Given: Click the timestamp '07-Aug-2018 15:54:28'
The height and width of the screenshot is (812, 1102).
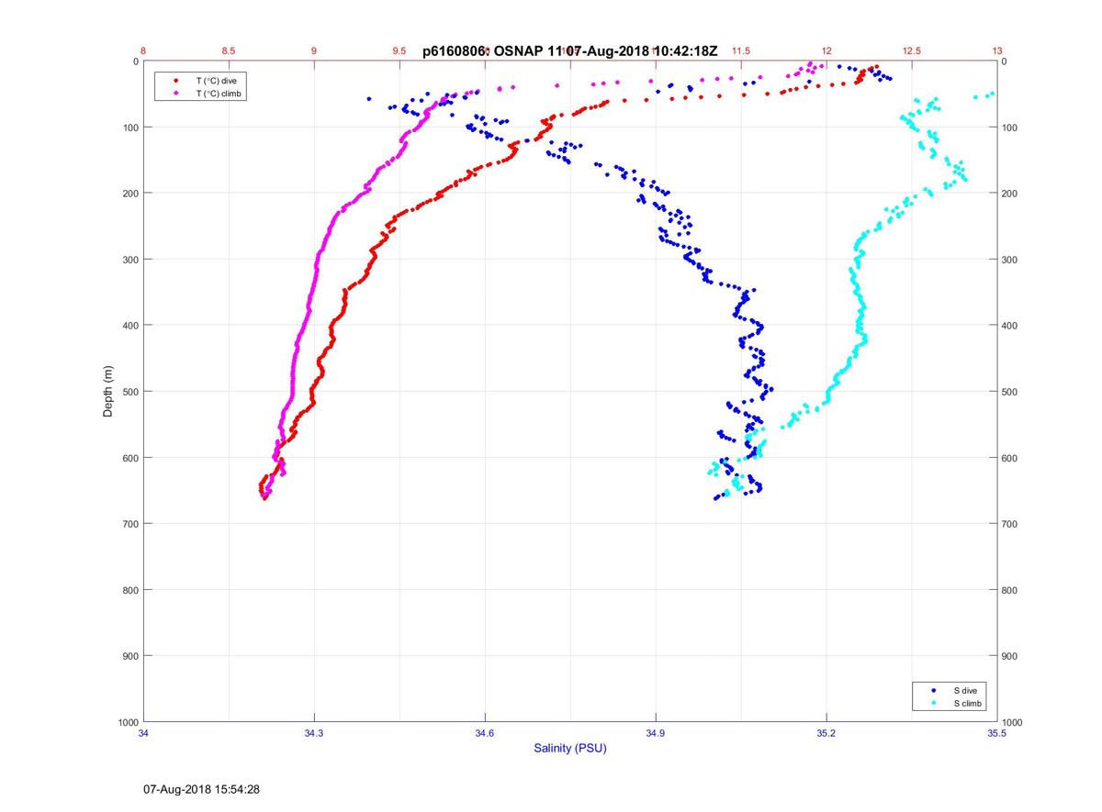Looking at the screenshot, I should click(x=202, y=789).
